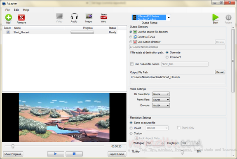Enable Use custom file names checkbox
This screenshot has height=159, width=237.
tap(132, 64)
